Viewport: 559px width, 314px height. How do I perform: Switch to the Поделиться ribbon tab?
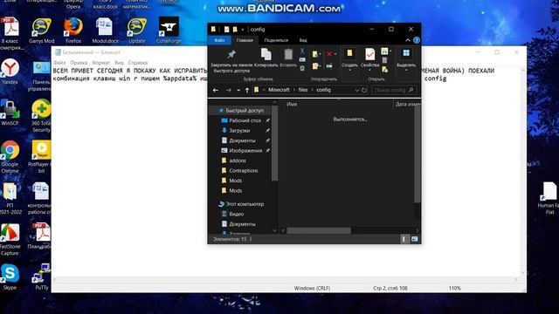(276, 40)
